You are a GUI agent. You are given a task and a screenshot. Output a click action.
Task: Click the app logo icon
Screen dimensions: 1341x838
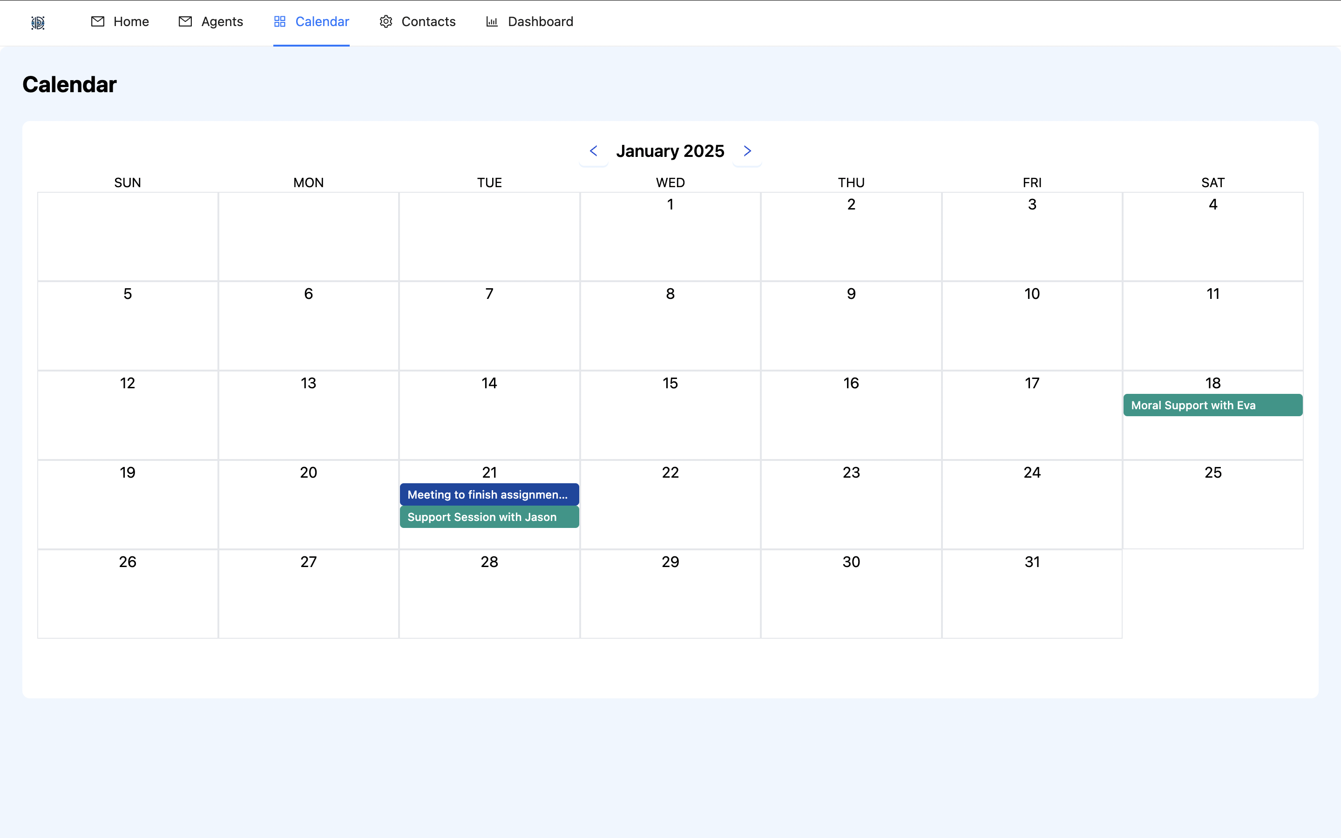38,22
